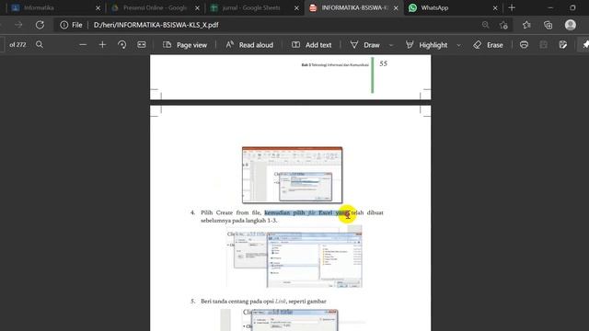Close the Presensi Online tab
Viewport: 589px width, 331px height.
point(197,8)
